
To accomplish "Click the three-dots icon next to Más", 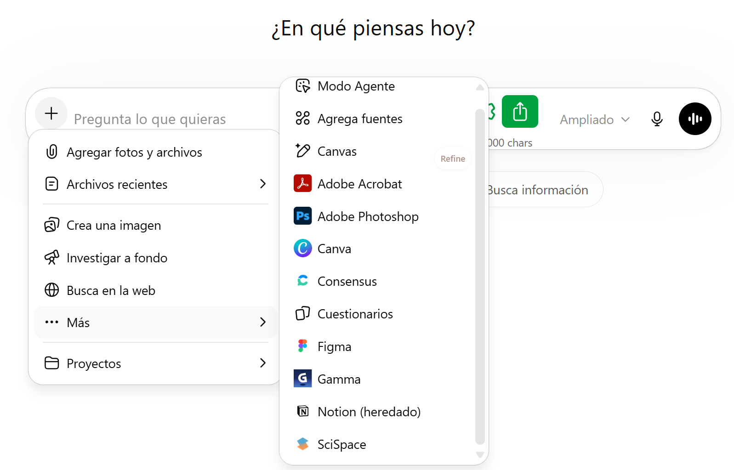I will [52, 322].
